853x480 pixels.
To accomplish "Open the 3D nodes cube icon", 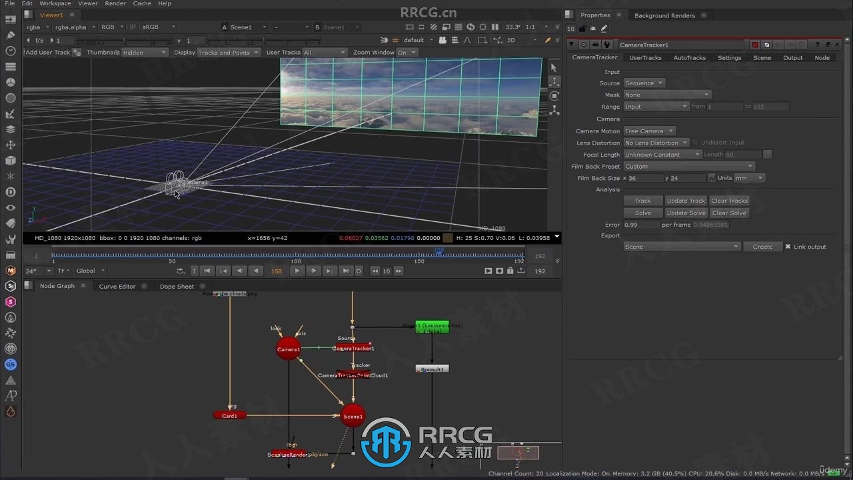I will [x=11, y=161].
